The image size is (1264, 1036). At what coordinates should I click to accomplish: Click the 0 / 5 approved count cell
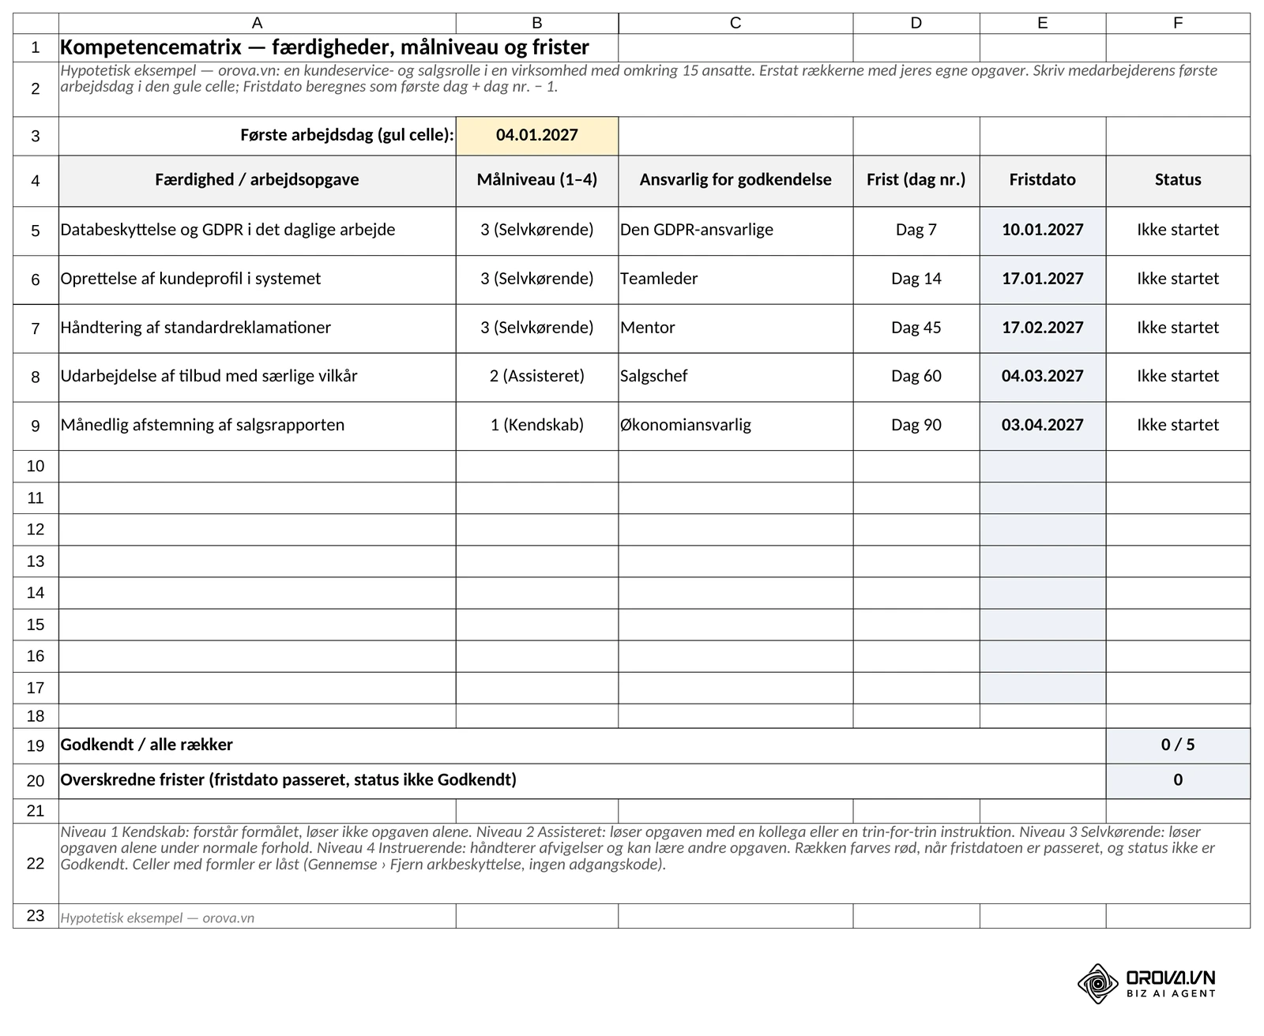point(1178,745)
